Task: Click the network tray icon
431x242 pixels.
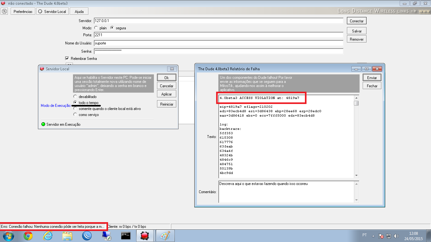Action: [x=389, y=236]
